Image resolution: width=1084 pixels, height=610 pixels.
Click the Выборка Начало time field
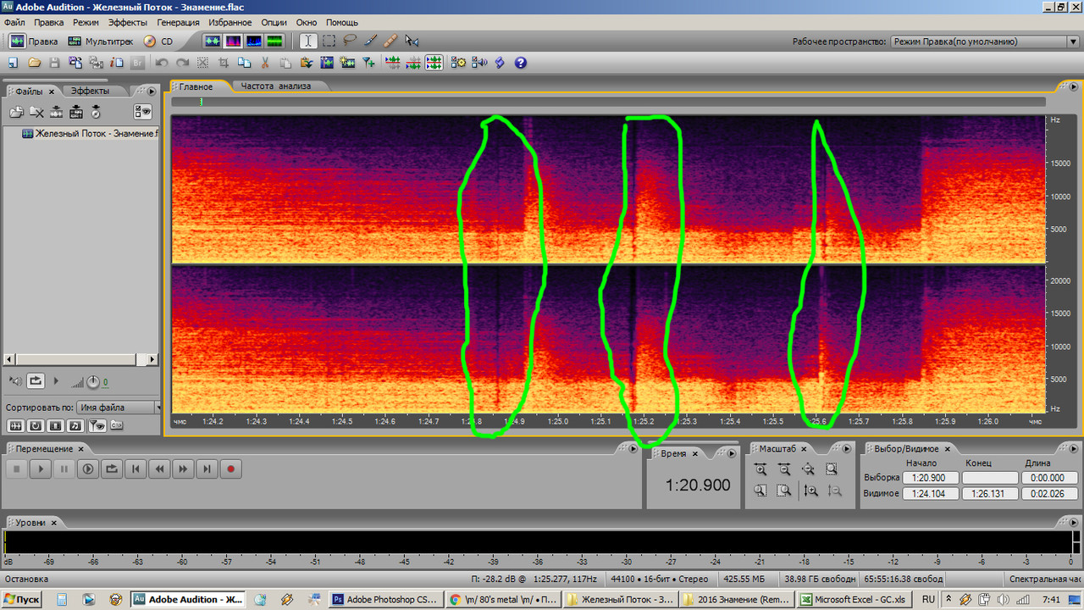930,478
